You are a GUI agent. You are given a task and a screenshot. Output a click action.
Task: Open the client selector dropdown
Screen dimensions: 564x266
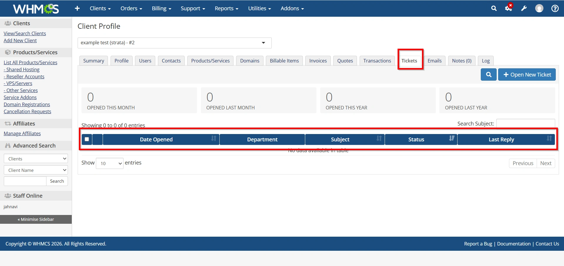coord(174,43)
